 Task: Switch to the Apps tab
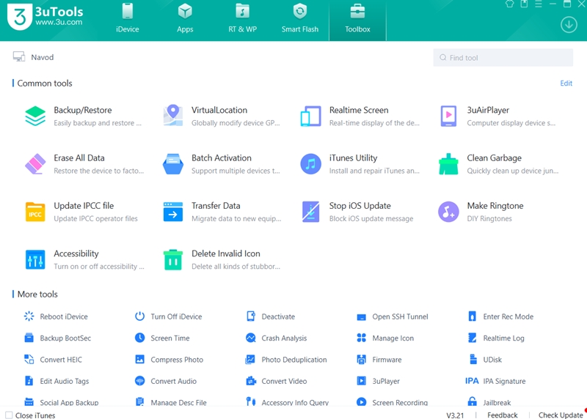click(x=185, y=18)
